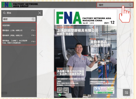Click the magazine cover page thumbnail
The width and height of the screenshot is (136, 99).
pos(85,54)
